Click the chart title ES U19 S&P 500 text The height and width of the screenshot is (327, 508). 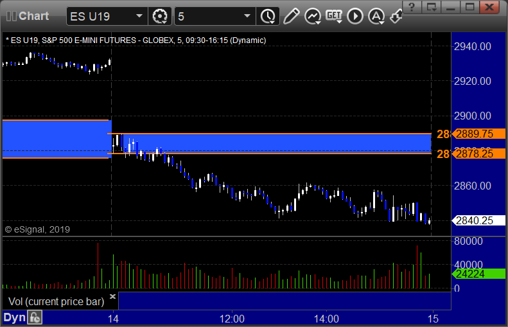tap(136, 40)
